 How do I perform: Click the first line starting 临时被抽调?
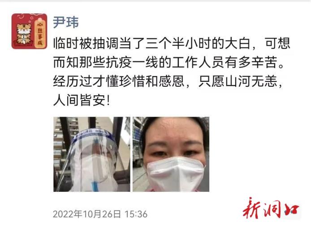coord(172,43)
